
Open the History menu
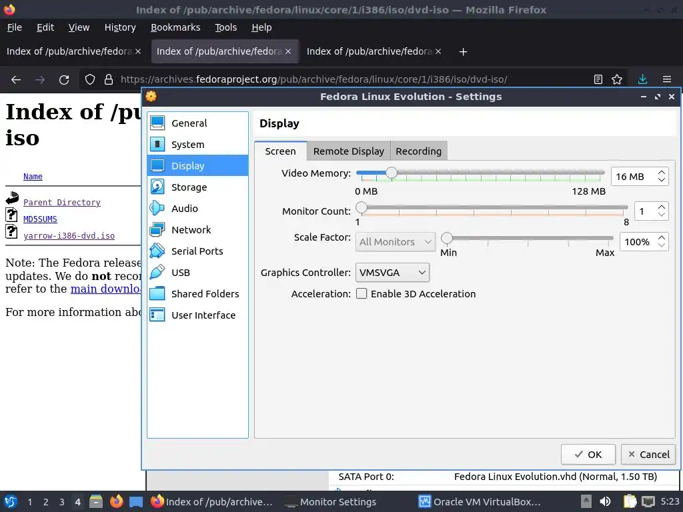coord(120,27)
